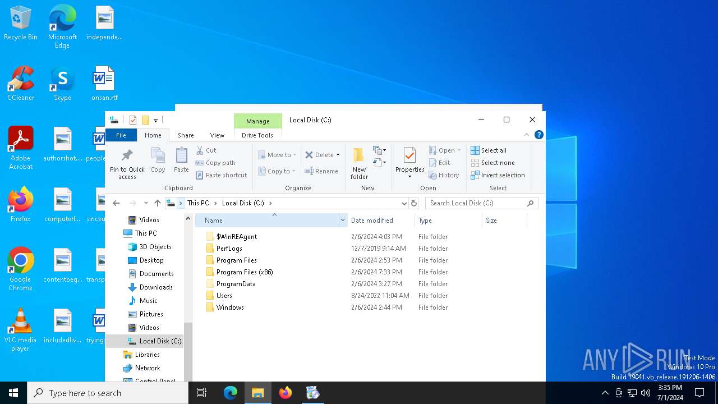Screen dimensions: 718x404
Task: Click the Properties checkmark in Quick Access Toolbar
Action: (x=133, y=120)
